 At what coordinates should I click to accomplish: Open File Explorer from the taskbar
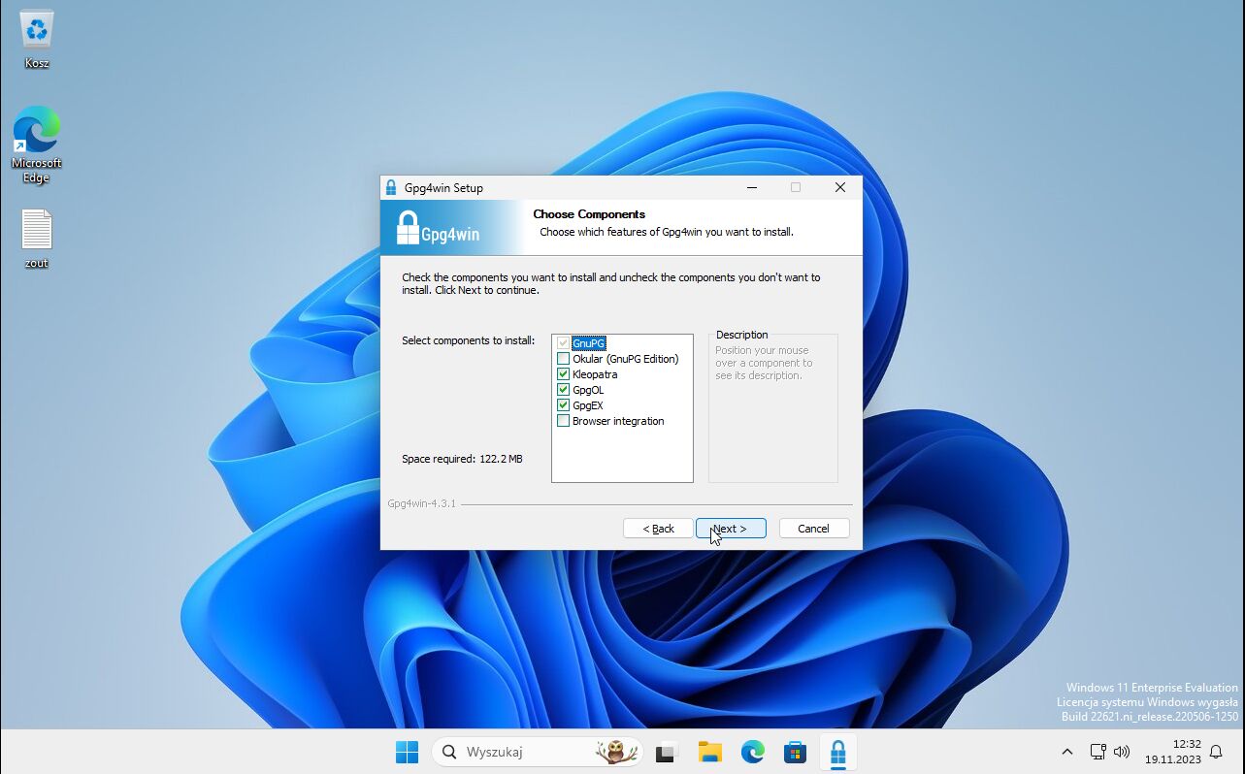coord(710,752)
